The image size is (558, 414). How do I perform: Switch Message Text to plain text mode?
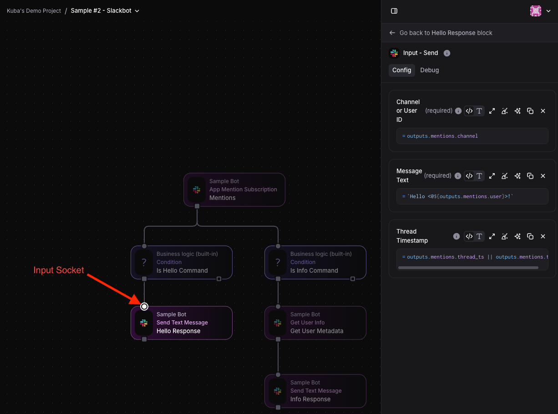pyautogui.click(x=479, y=176)
